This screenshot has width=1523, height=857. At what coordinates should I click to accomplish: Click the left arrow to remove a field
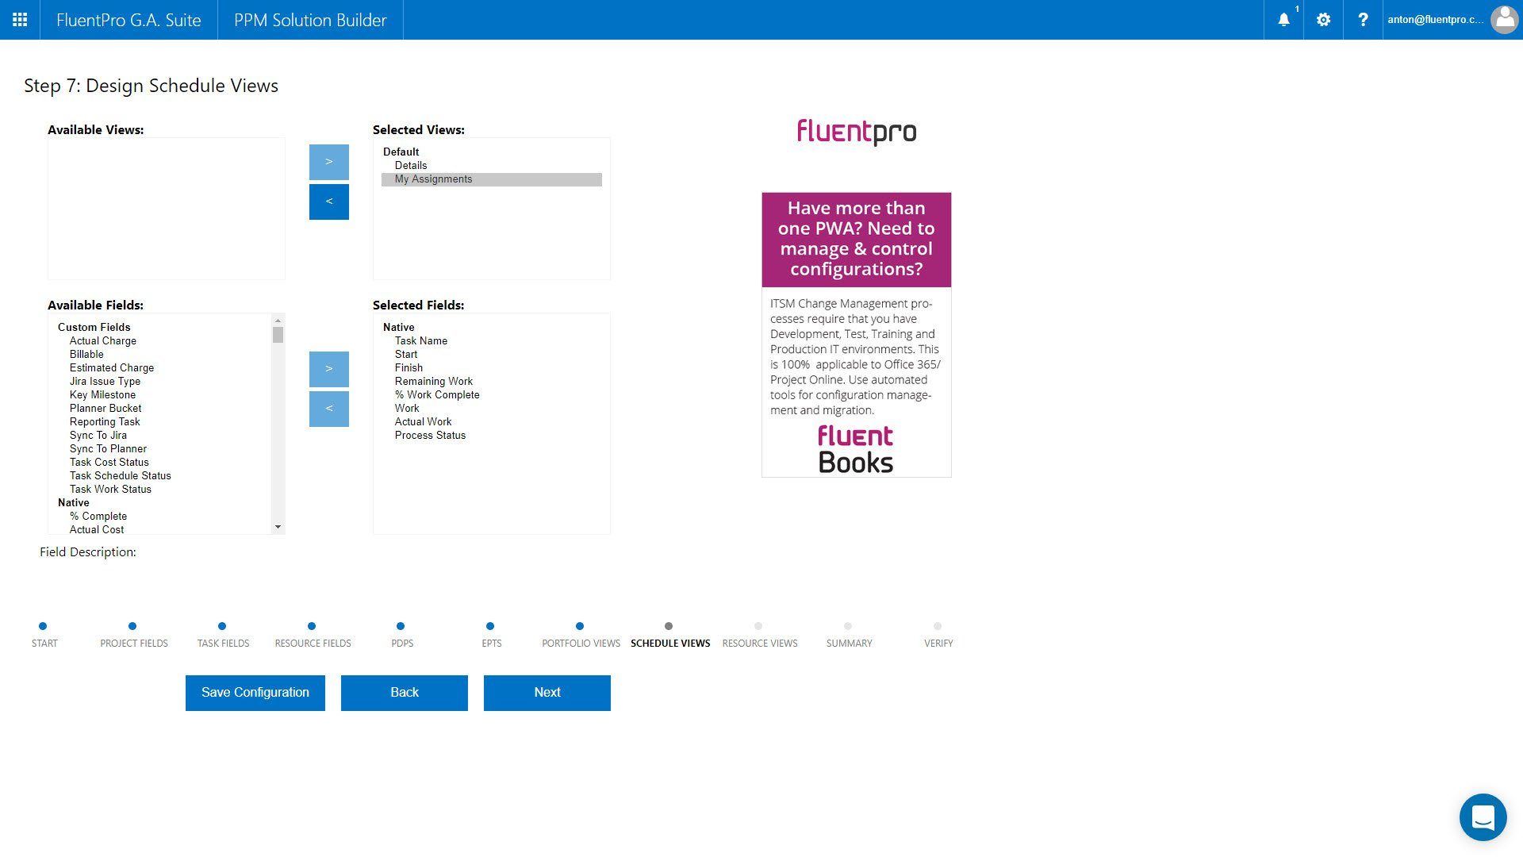328,409
